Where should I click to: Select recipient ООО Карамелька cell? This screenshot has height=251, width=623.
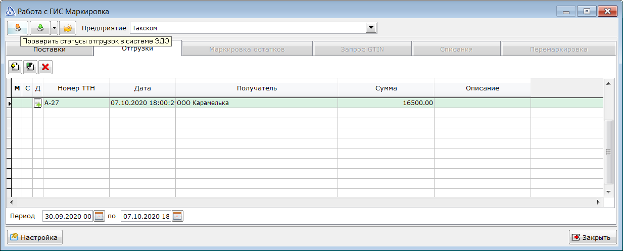click(x=257, y=103)
